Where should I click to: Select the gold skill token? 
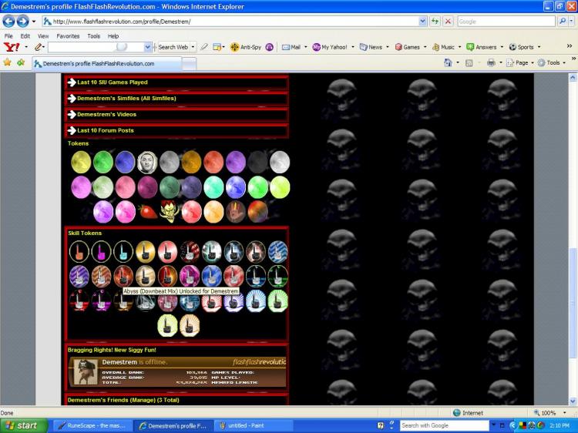pyautogui.click(x=145, y=252)
